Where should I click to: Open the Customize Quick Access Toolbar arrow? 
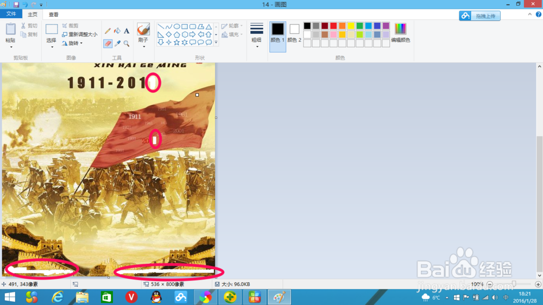tap(41, 5)
